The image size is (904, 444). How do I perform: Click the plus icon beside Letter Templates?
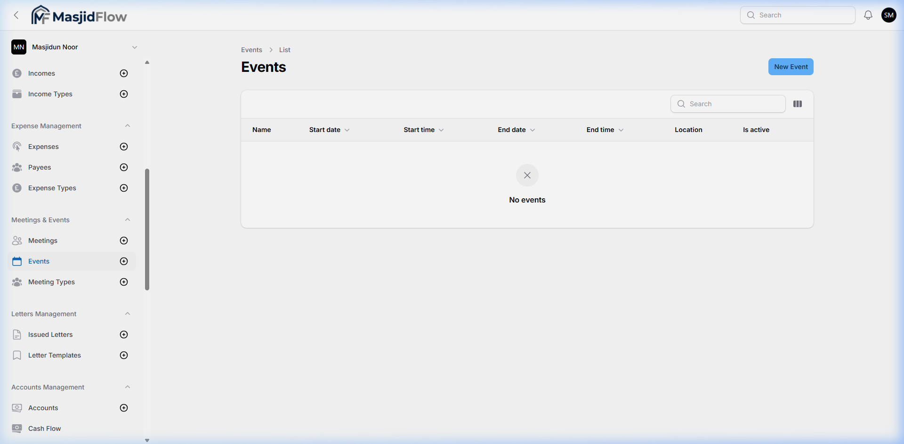123,355
